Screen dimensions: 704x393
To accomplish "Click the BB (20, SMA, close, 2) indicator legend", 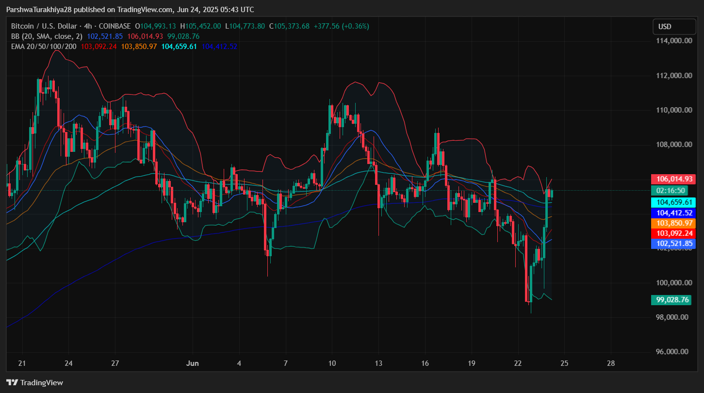I will [48, 36].
